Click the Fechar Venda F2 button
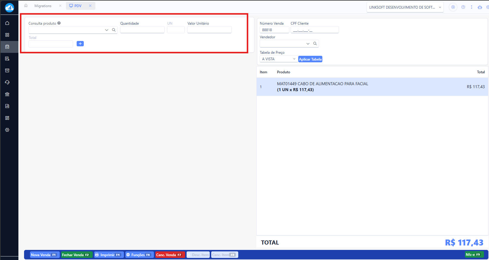This screenshot has width=489, height=260. point(77,255)
